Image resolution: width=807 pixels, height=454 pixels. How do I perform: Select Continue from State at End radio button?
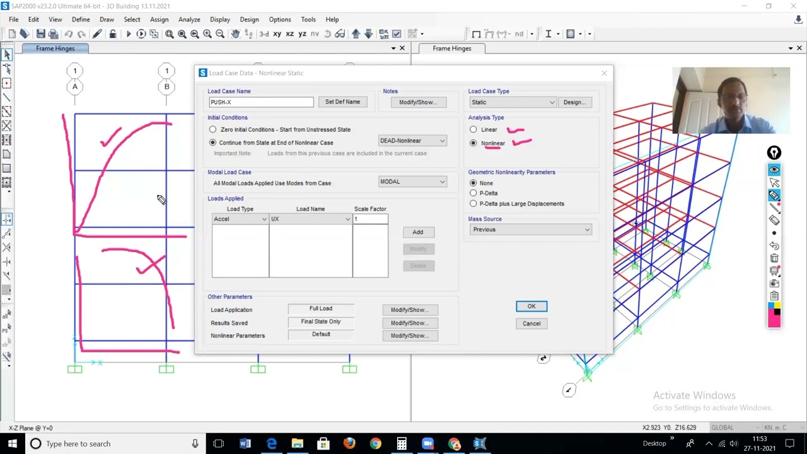coord(212,143)
